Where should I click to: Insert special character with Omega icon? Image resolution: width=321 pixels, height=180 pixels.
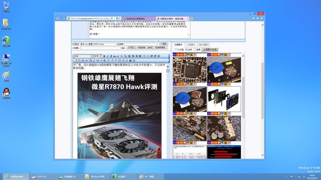[x=127, y=60]
